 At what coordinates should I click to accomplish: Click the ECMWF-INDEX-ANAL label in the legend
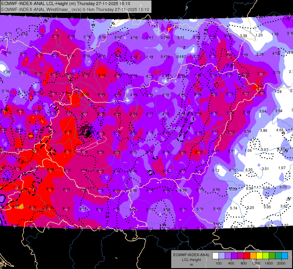coord(192,255)
